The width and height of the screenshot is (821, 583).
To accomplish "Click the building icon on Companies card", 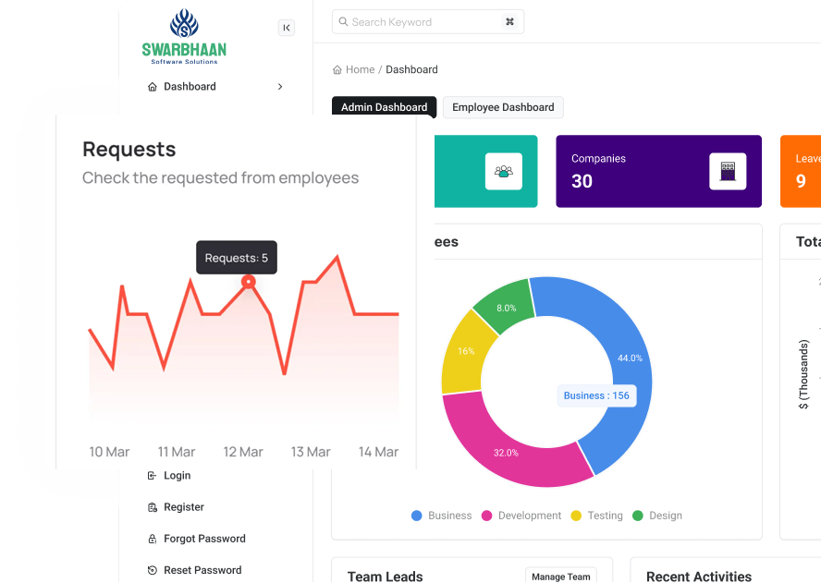I will pyautogui.click(x=727, y=171).
